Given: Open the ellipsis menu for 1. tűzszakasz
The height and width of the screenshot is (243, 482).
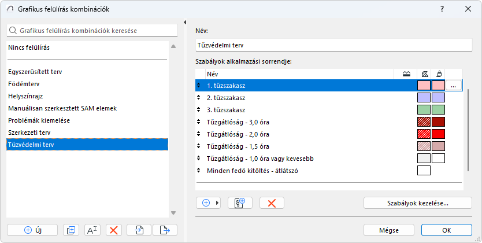Looking at the screenshot, I should pyautogui.click(x=454, y=86).
